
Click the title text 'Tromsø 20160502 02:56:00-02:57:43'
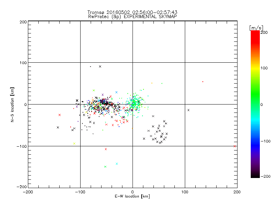click(x=132, y=12)
